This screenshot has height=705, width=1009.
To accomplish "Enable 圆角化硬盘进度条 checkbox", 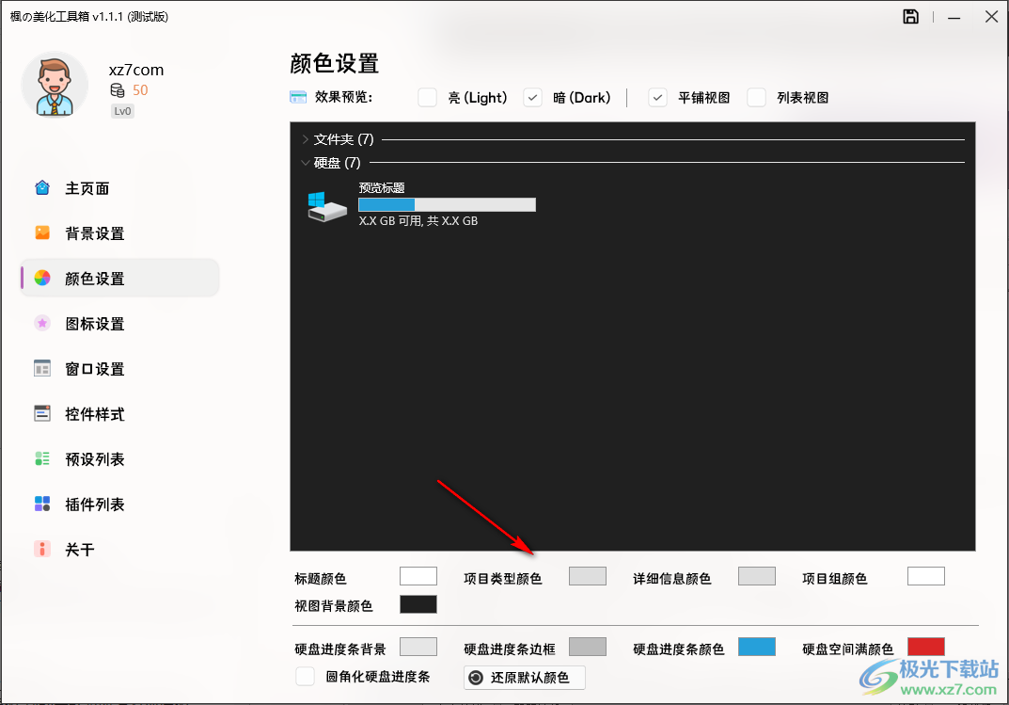I will (305, 677).
